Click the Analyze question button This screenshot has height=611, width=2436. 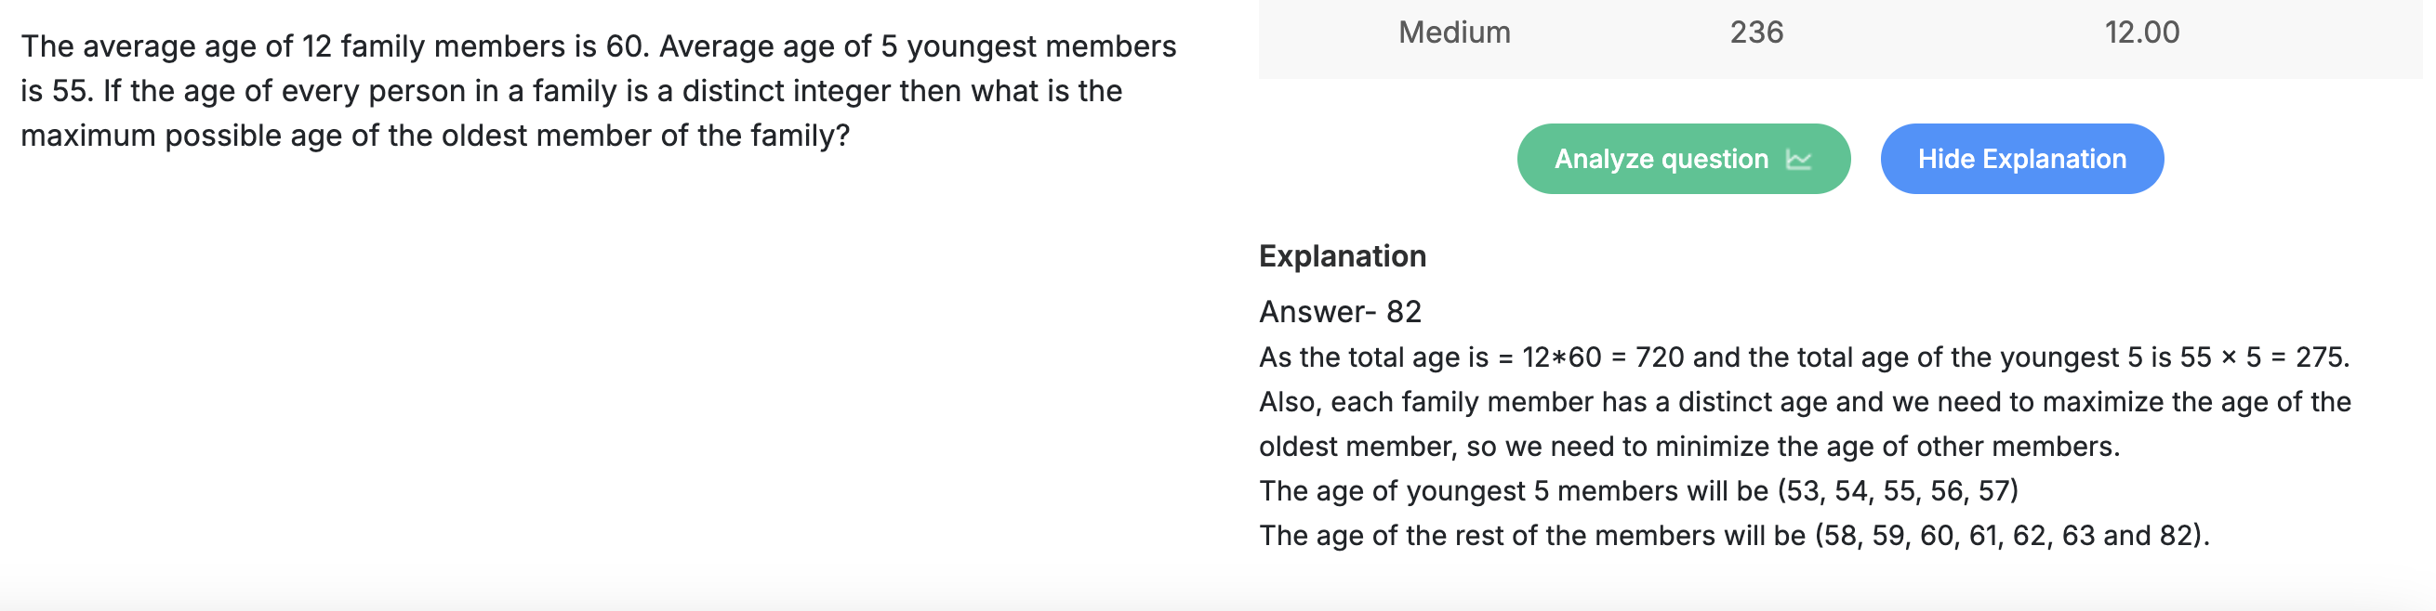coord(1683,159)
